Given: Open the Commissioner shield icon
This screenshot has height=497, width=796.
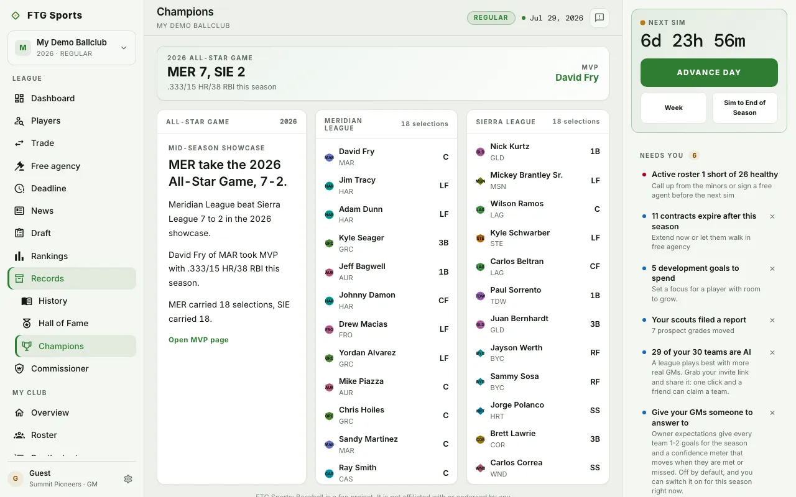Looking at the screenshot, I should (x=19, y=368).
